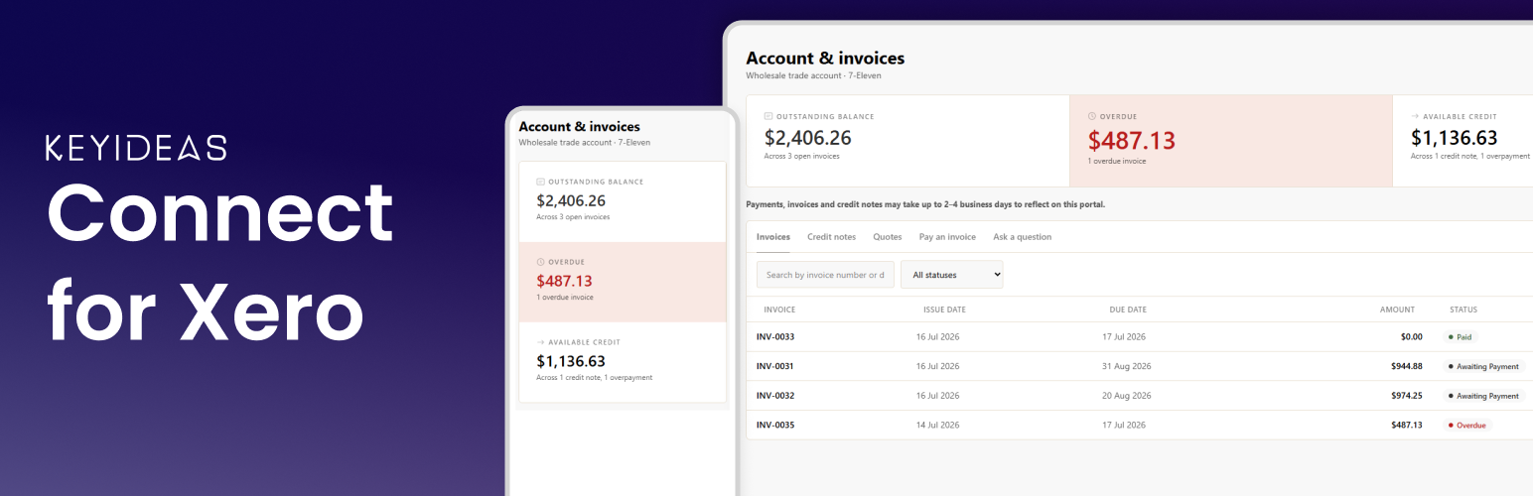Click Awaiting Payment badge for INV-0031
The height and width of the screenshot is (496, 1533).
[1483, 367]
